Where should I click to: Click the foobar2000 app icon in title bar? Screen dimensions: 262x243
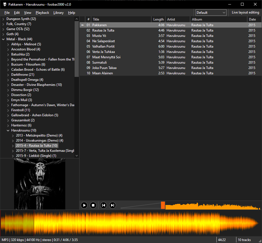coord(5,4)
